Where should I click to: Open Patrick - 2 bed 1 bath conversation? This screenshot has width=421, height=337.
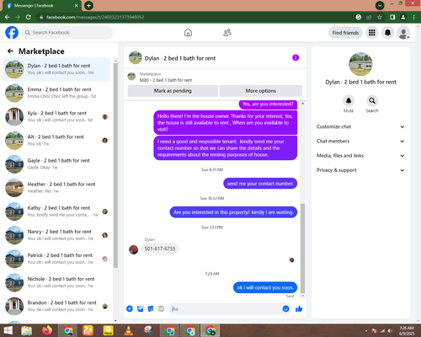56,259
